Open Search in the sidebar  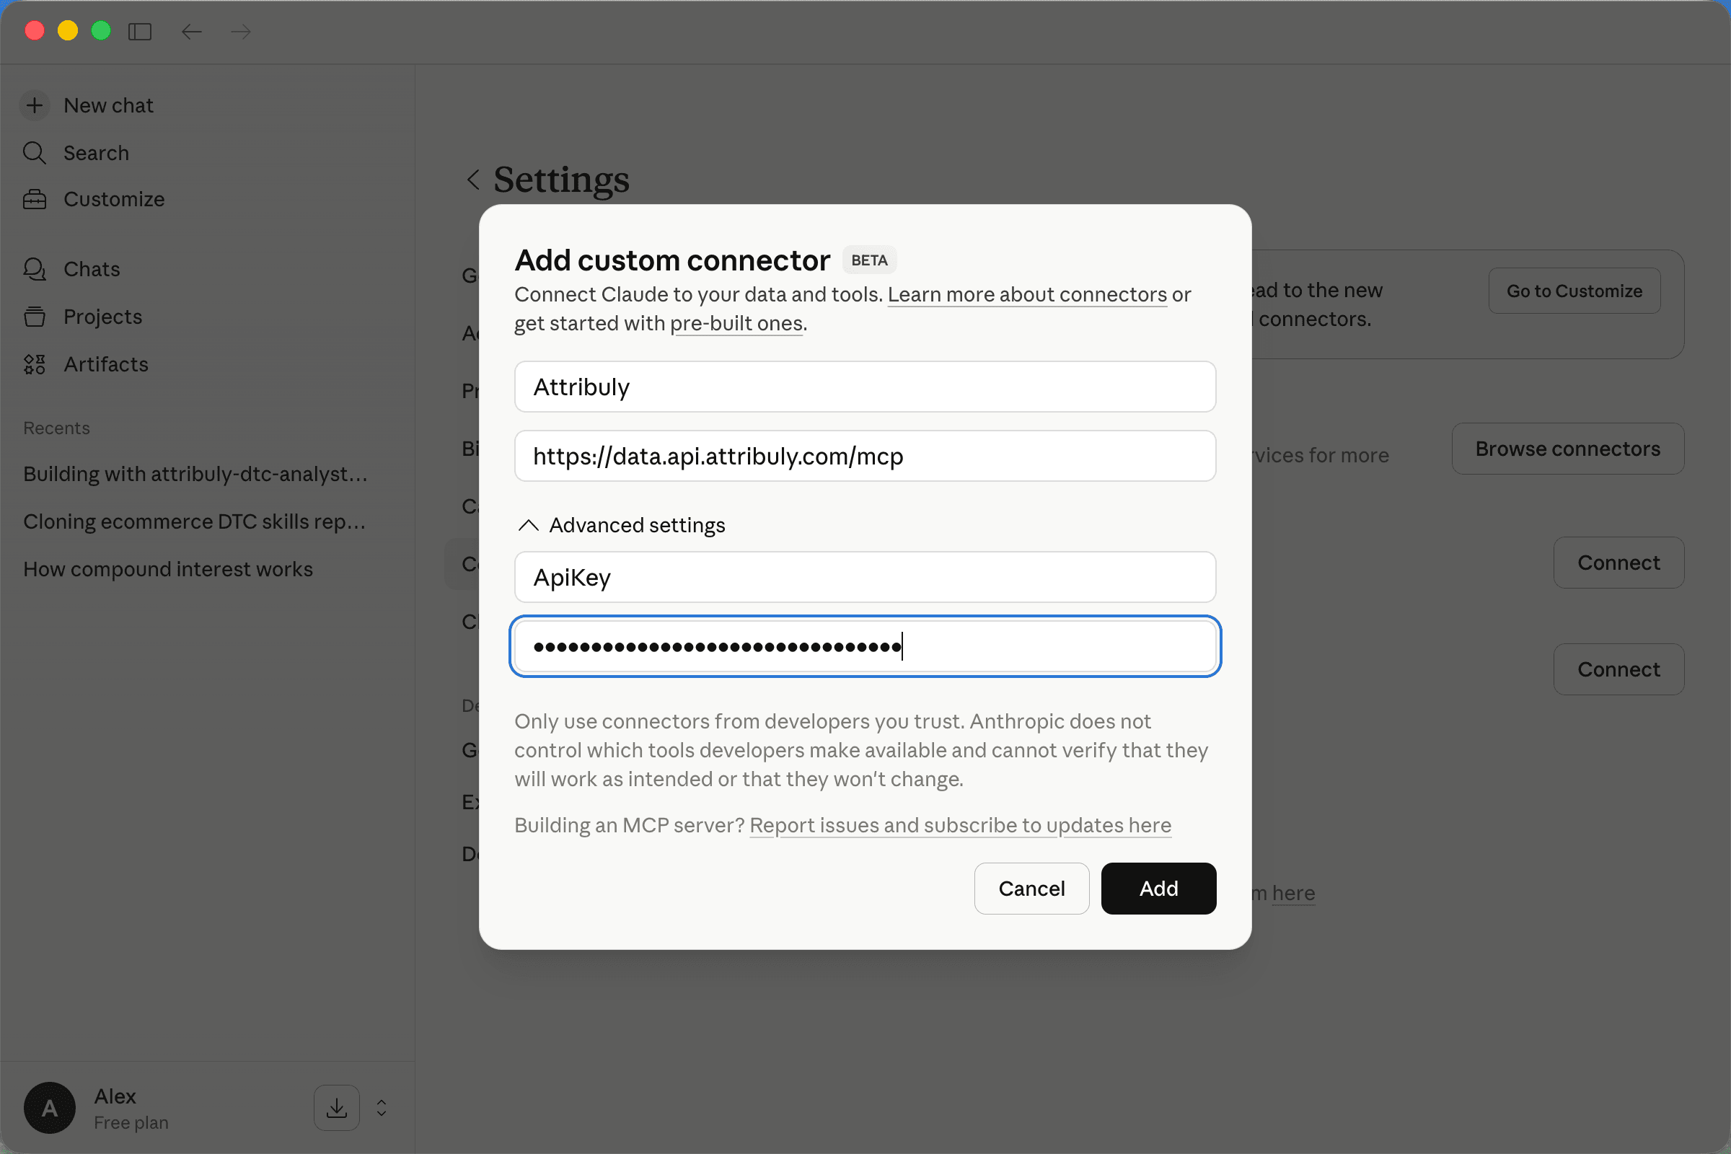point(96,153)
